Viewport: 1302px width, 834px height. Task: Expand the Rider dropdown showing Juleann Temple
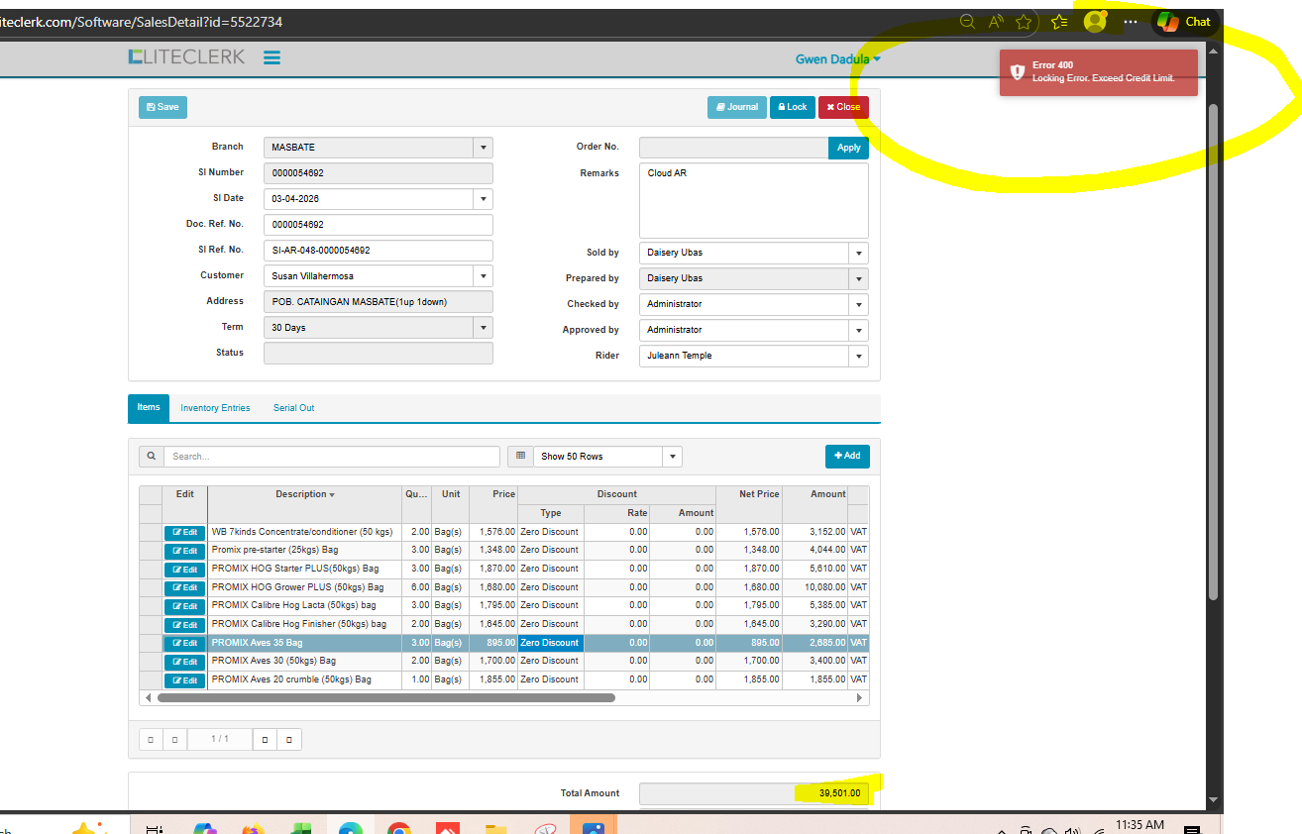pos(858,356)
